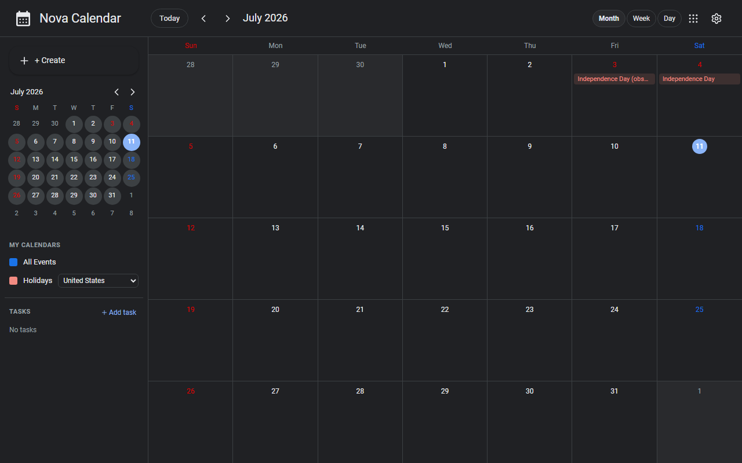This screenshot has height=463, width=742.
Task: Select July 15 in mini calendar
Action: tap(74, 160)
